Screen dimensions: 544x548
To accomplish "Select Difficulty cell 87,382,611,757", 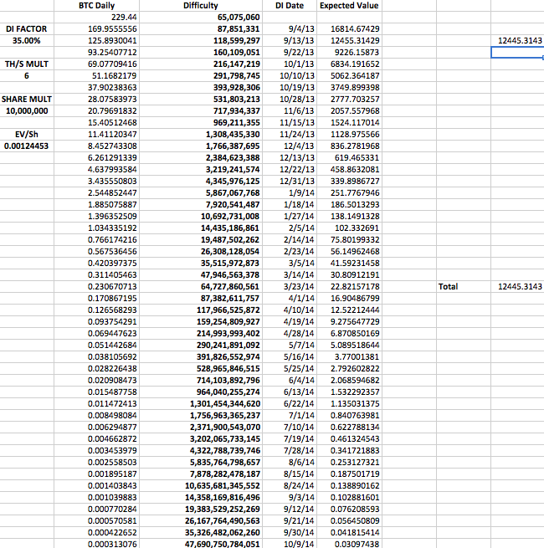I will tap(201, 298).
